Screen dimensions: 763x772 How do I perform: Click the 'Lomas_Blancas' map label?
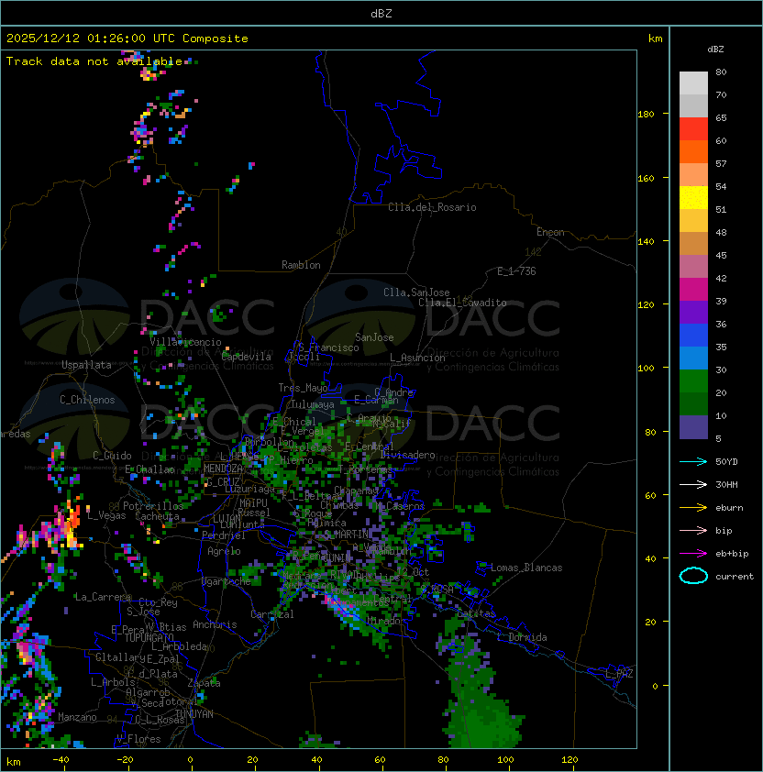(526, 568)
